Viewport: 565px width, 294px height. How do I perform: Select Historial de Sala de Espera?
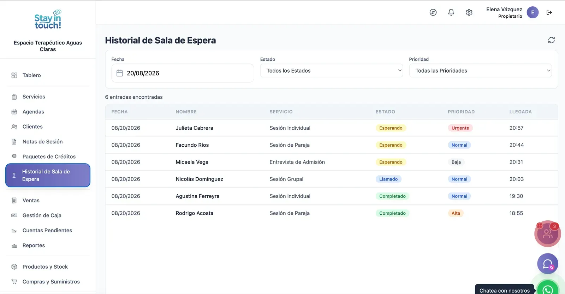point(48,175)
